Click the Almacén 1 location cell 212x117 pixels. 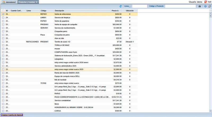click(x=130, y=42)
